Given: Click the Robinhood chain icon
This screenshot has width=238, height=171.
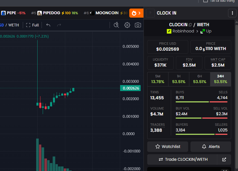Looking at the screenshot, I should pyautogui.click(x=169, y=31).
